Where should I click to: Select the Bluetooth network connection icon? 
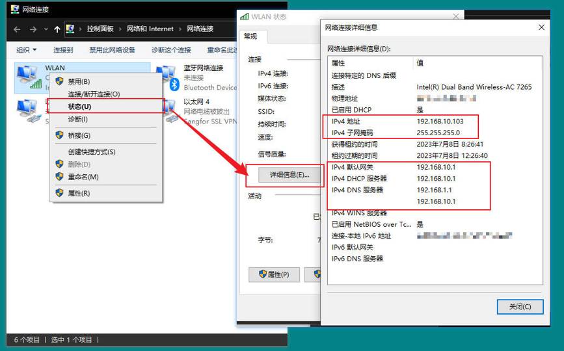167,77
